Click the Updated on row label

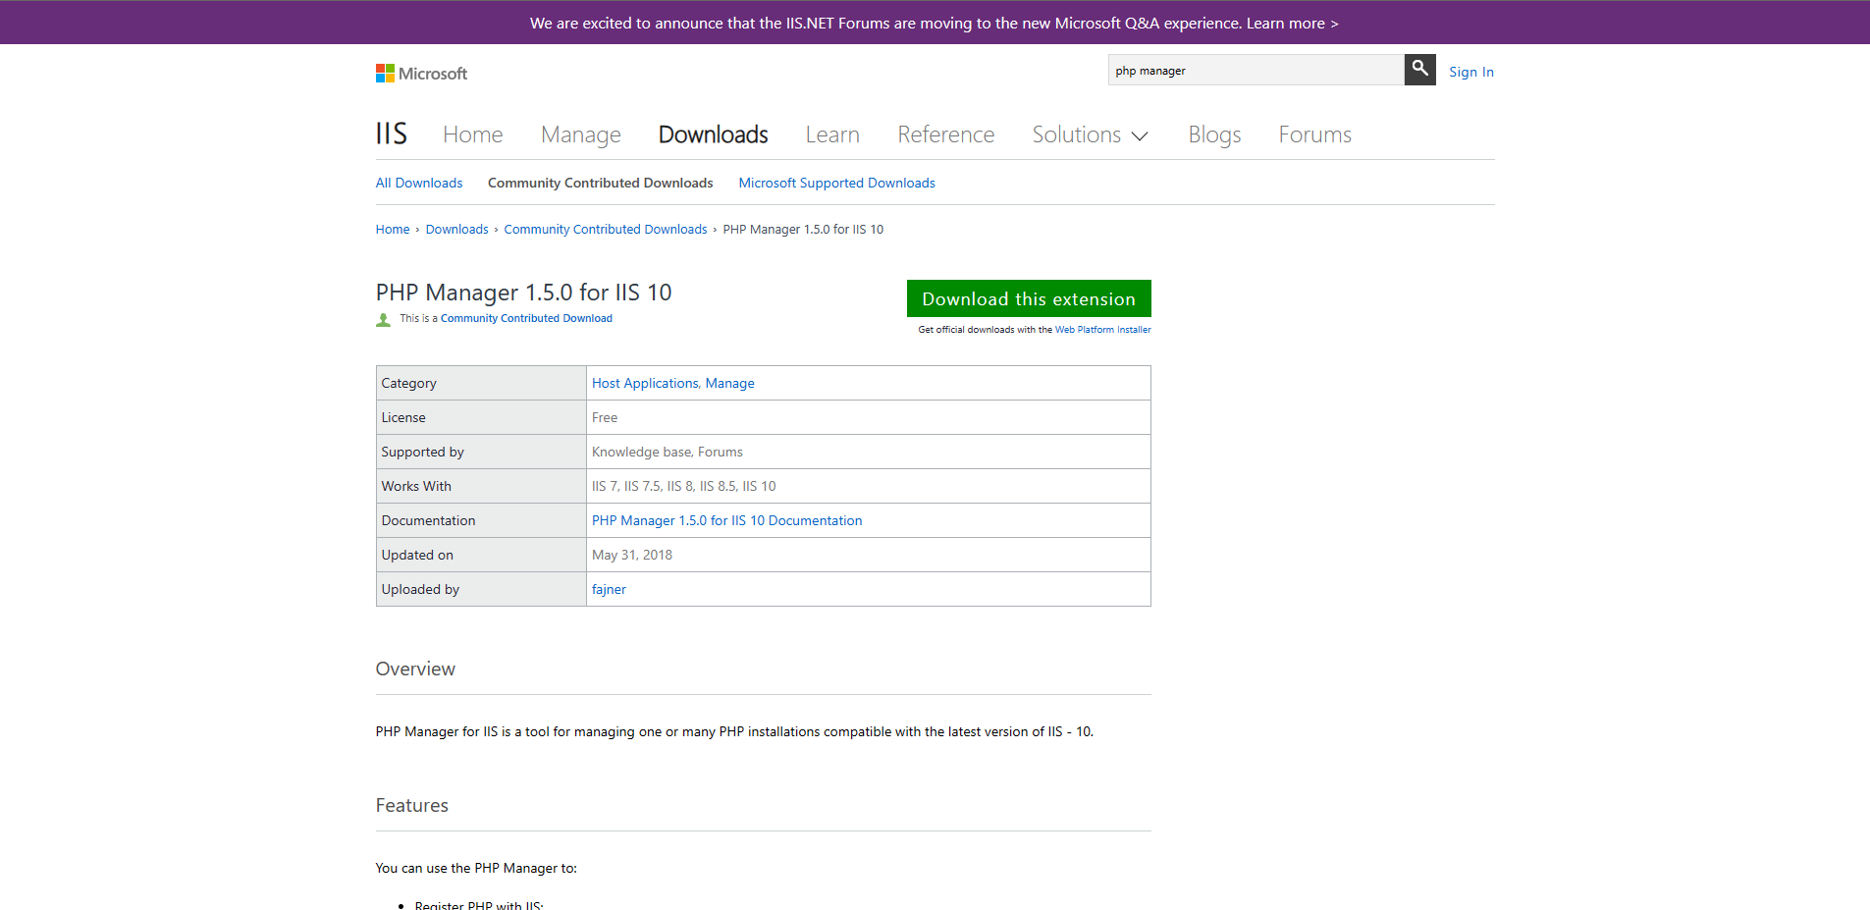(x=417, y=555)
